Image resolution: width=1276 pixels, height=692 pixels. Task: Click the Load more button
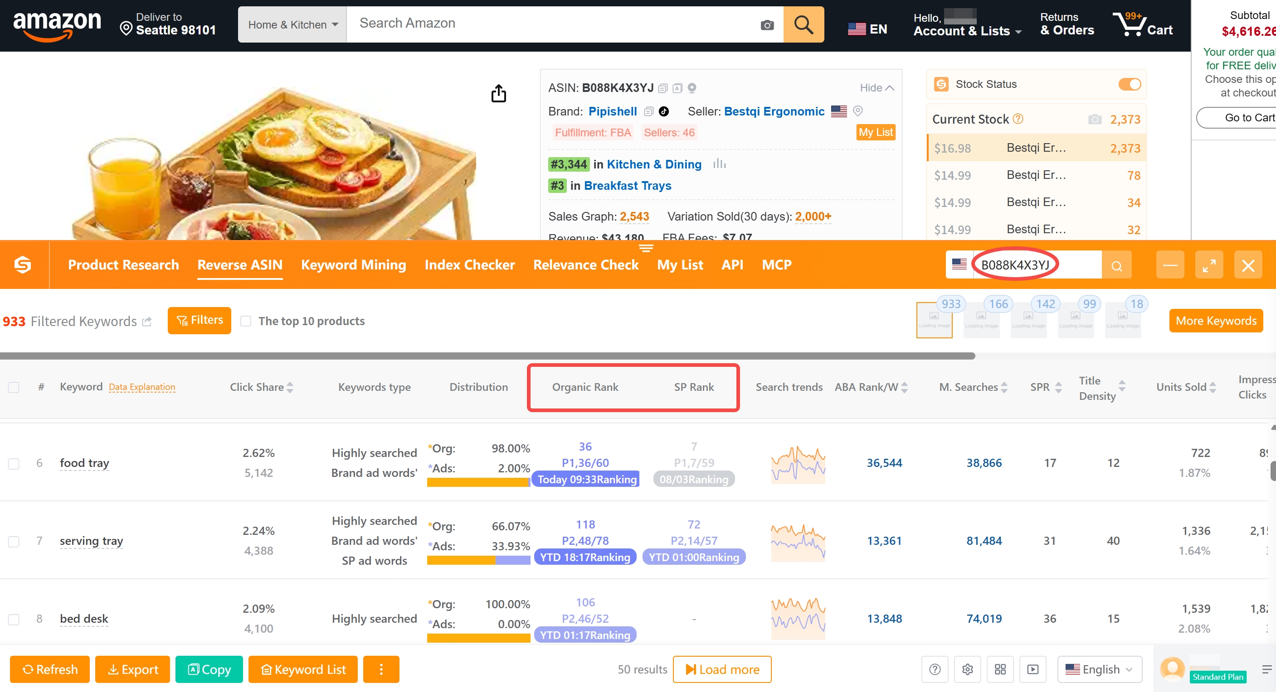click(x=722, y=669)
